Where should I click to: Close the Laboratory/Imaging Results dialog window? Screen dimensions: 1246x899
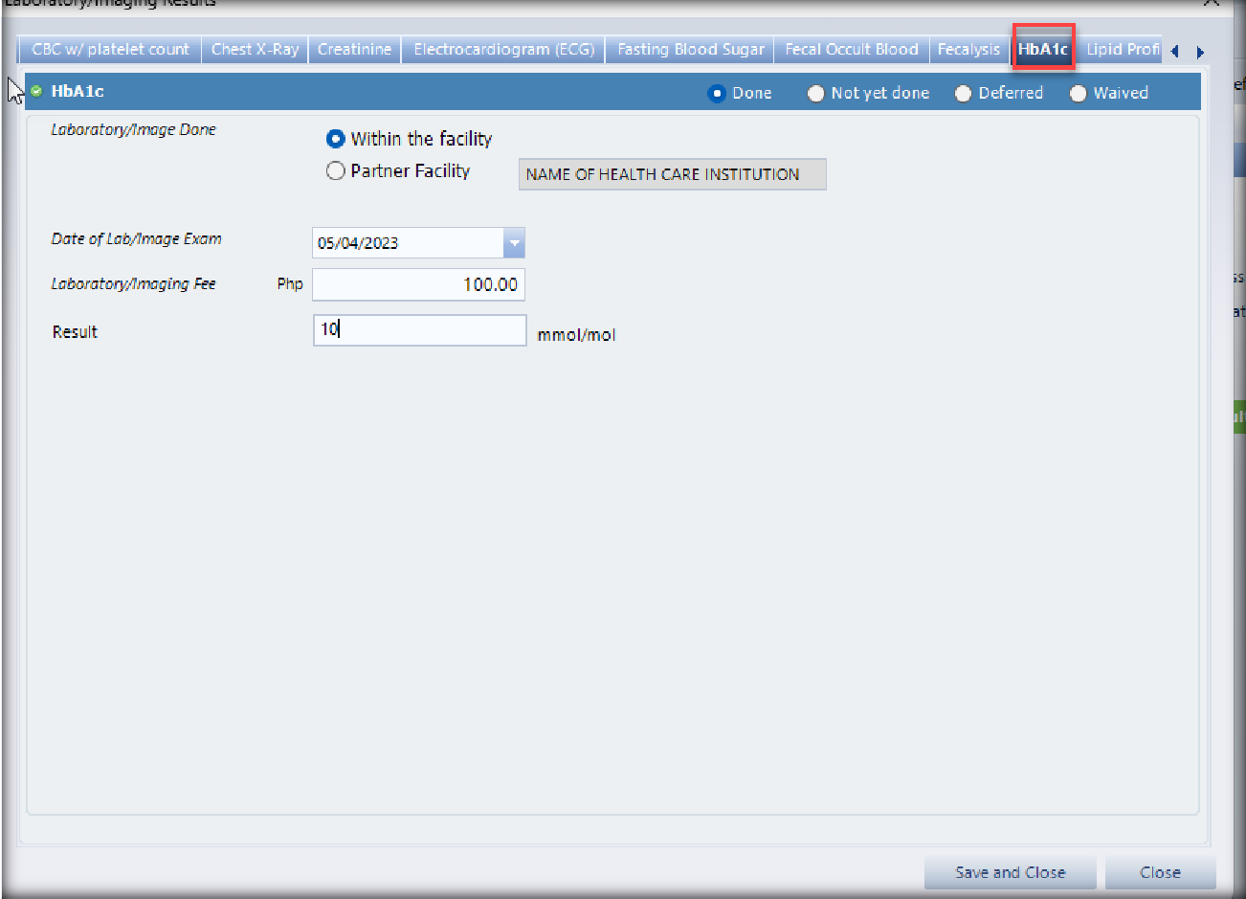coord(1211,3)
